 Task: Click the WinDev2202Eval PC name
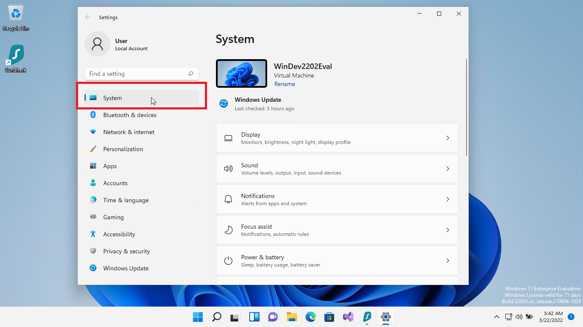303,66
